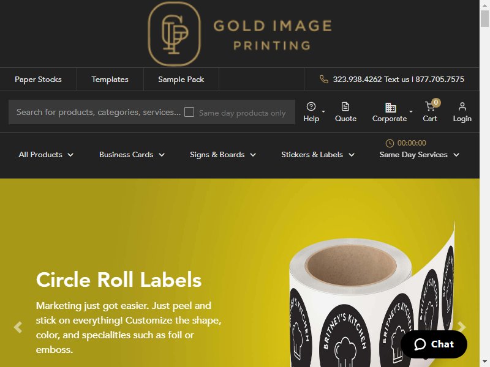Expand the Business Cards menu
The image size is (490, 367).
click(x=132, y=155)
